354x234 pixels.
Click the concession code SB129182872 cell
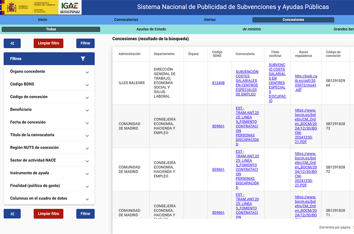[335, 170]
